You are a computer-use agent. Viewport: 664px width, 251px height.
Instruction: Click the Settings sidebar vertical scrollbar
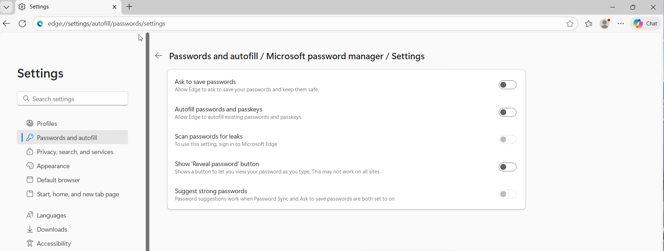pyautogui.click(x=148, y=142)
